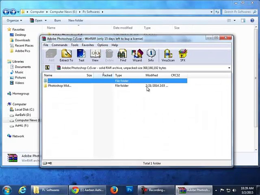Image resolution: width=260 pixels, height=195 pixels.
Task: Click the Test archive icon in WinRAR
Action: (81, 56)
